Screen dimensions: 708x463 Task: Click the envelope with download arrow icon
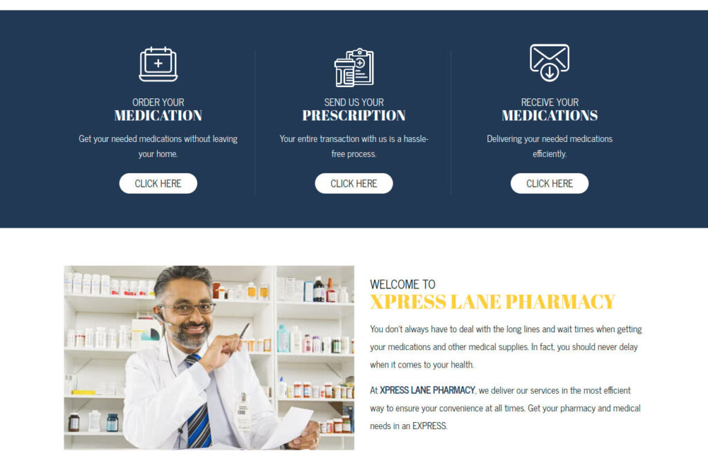[550, 63]
